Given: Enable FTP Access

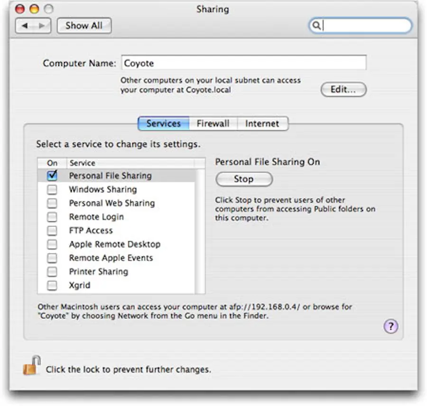Looking at the screenshot, I should tap(52, 230).
